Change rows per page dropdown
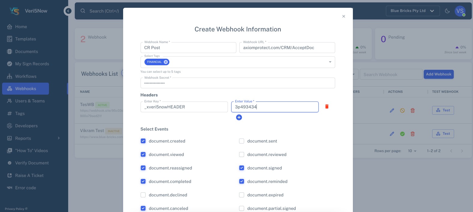Viewport: 473px width, 212px height. tap(412, 151)
